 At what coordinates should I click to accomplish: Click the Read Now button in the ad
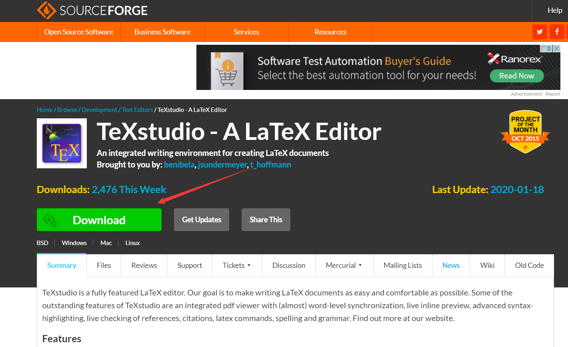click(x=516, y=76)
